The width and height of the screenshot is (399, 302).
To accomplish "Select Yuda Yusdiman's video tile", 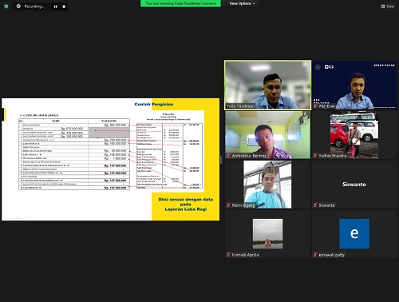I will coord(267,85).
